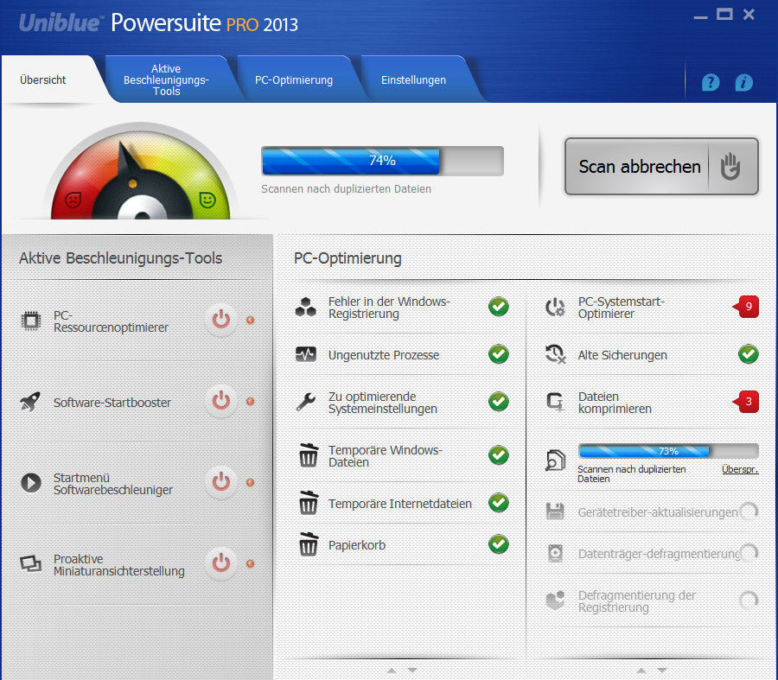Click the Alte Sicherungen clock icon
The width and height of the screenshot is (778, 680).
point(555,354)
